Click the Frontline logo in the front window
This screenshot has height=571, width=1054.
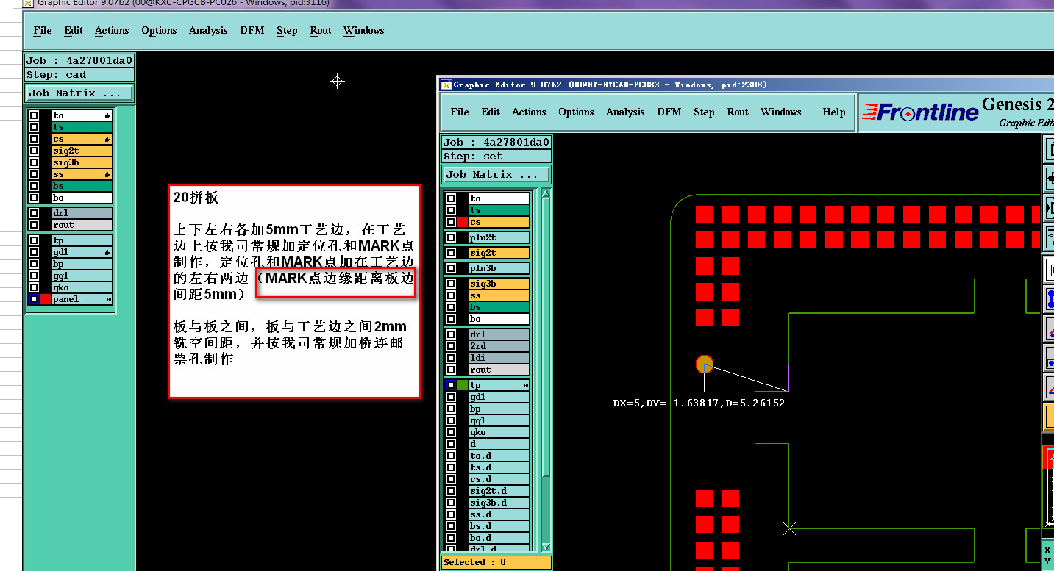point(920,112)
